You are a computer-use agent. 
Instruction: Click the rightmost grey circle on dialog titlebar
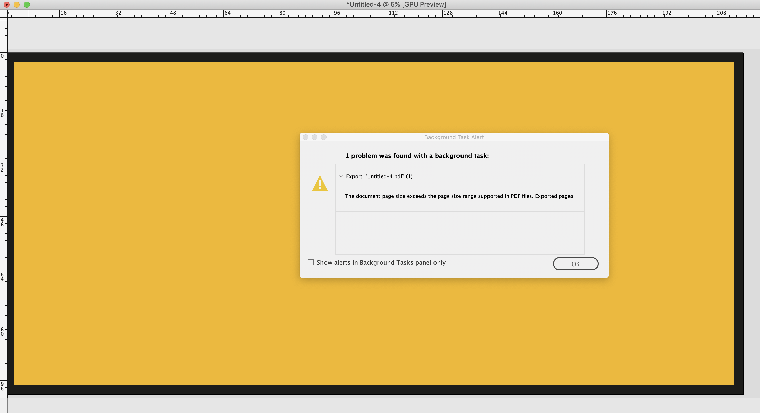pos(324,137)
